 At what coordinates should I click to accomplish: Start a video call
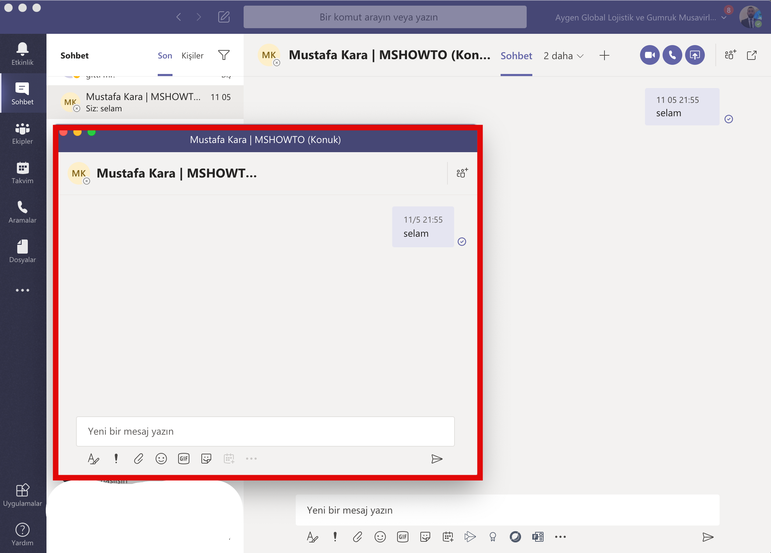[650, 55]
